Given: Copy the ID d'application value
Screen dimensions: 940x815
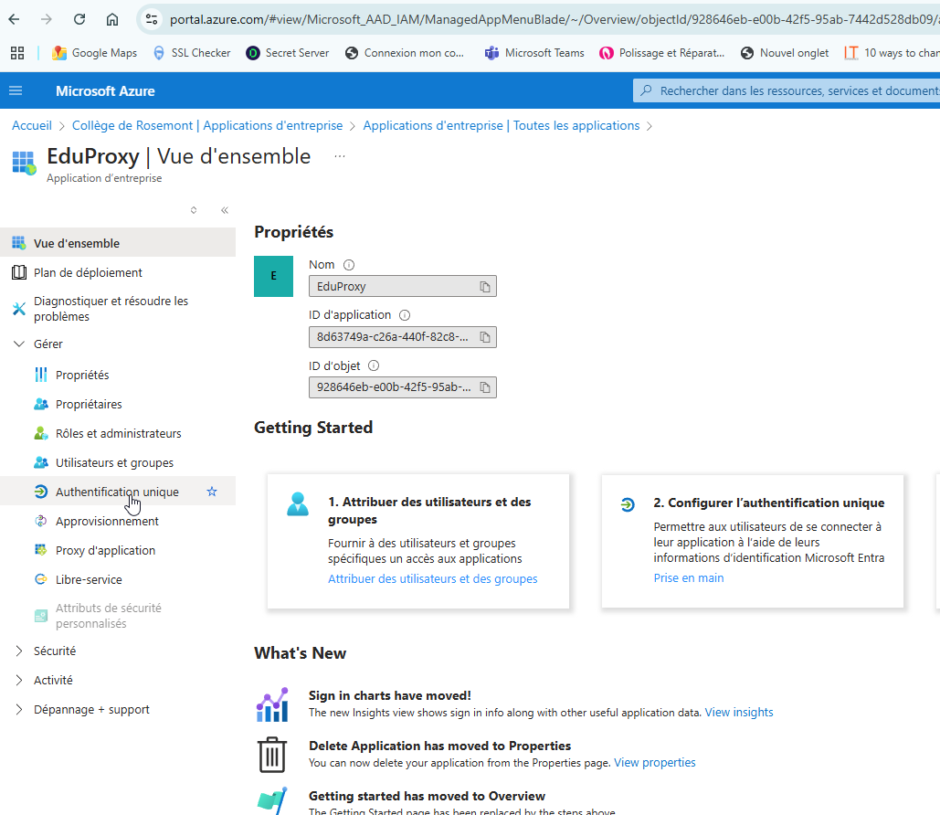Looking at the screenshot, I should click(x=485, y=337).
